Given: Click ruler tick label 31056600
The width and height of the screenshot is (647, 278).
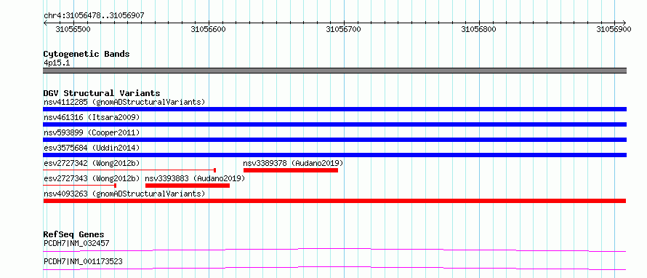Looking at the screenshot, I should pos(209,29).
